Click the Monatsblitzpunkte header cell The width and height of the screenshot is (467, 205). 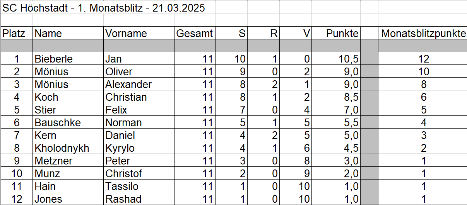click(423, 34)
